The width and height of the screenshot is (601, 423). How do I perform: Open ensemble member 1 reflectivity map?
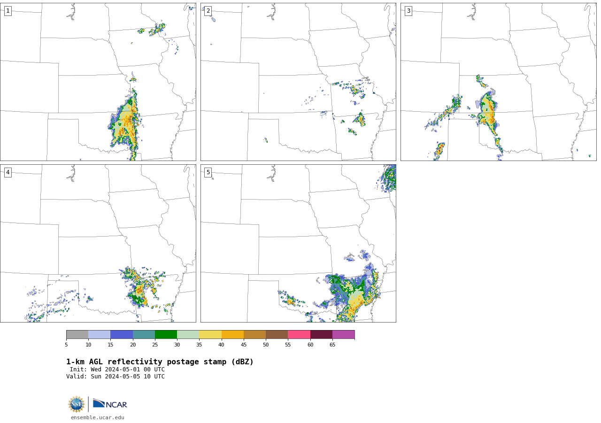(x=98, y=82)
